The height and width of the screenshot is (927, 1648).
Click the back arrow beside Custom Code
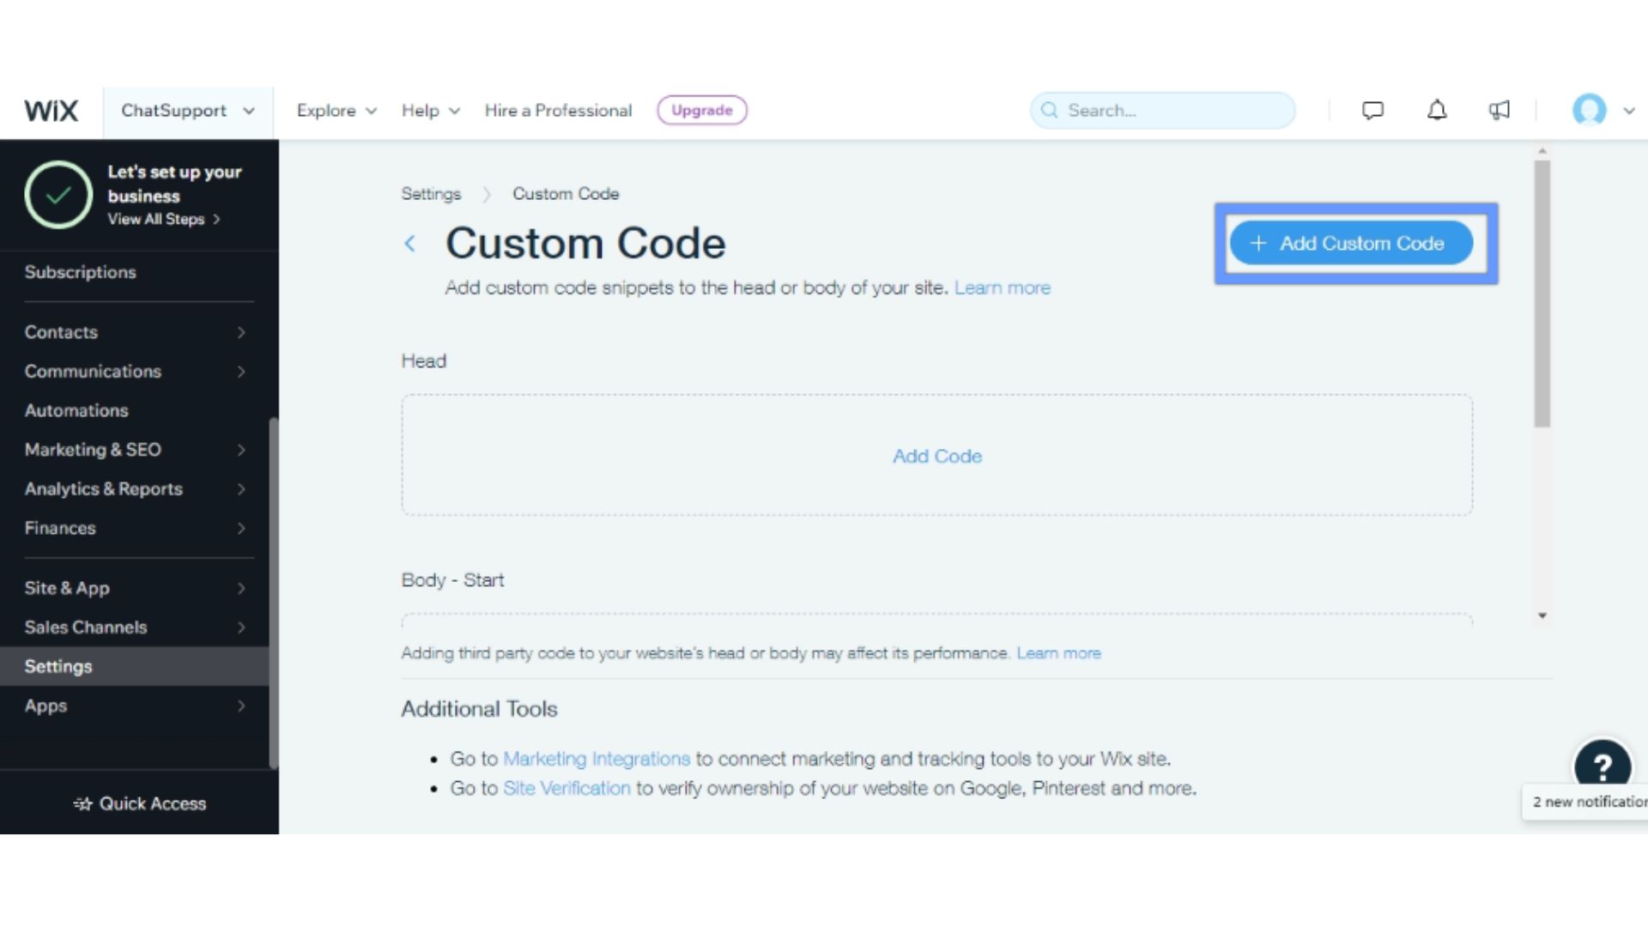[410, 244]
